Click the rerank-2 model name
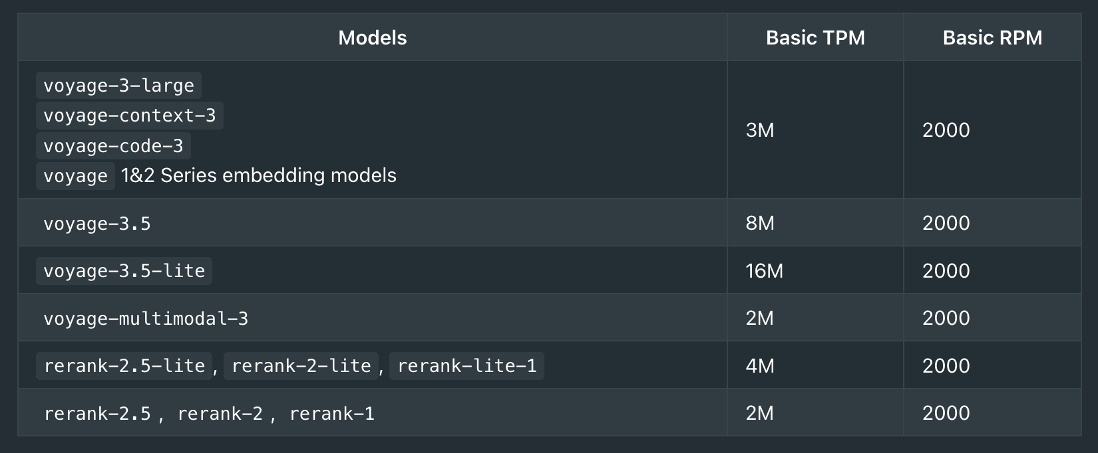1098x453 pixels. click(220, 414)
